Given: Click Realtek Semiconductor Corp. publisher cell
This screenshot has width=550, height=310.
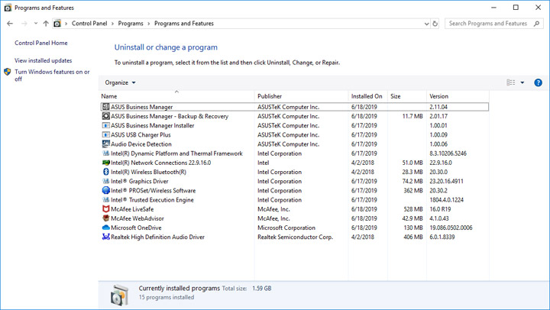Looking at the screenshot, I should tap(295, 237).
